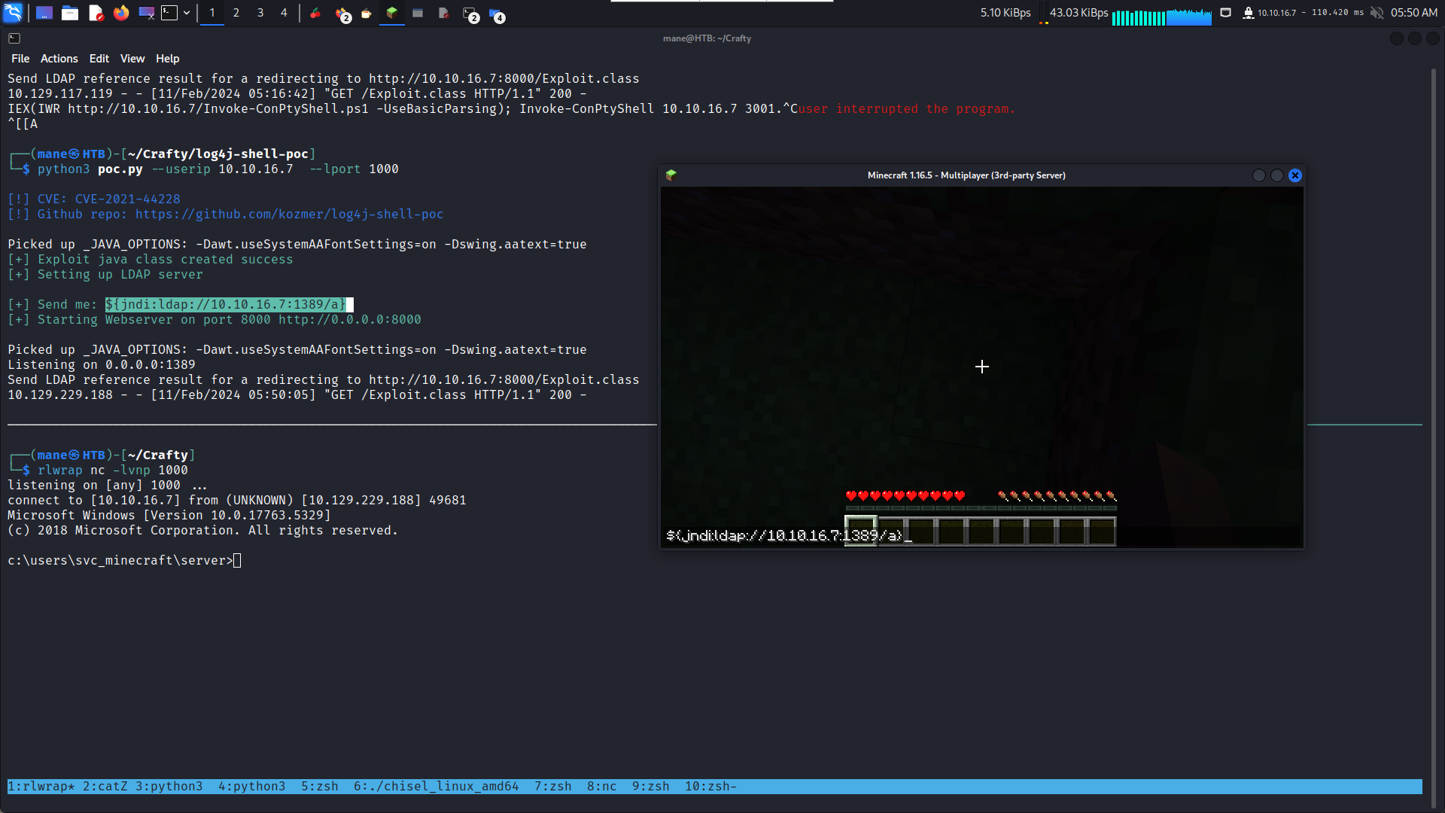Open the terminal Edit menu
This screenshot has width=1445, height=813.
(x=99, y=59)
